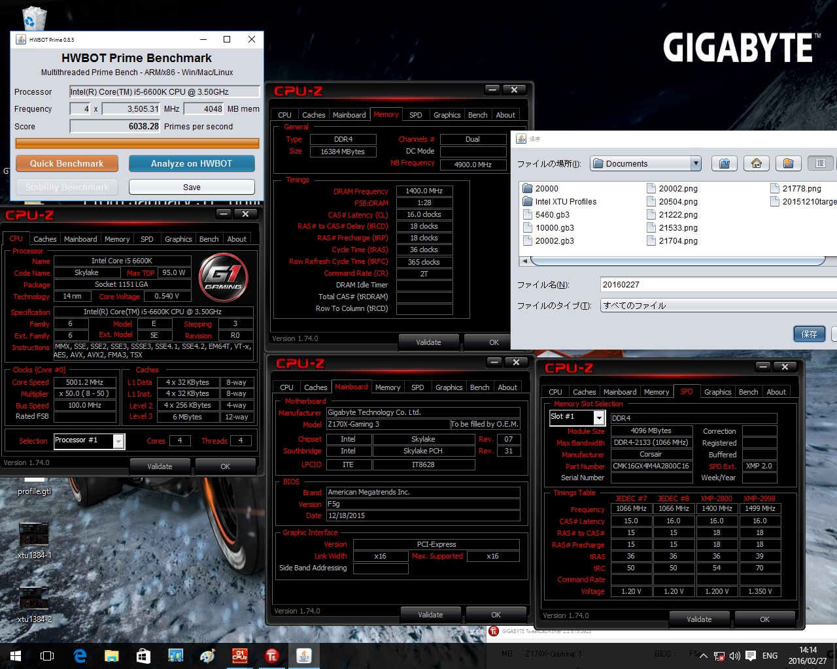Open SPD tab in CPU-Z Memory window

point(416,115)
